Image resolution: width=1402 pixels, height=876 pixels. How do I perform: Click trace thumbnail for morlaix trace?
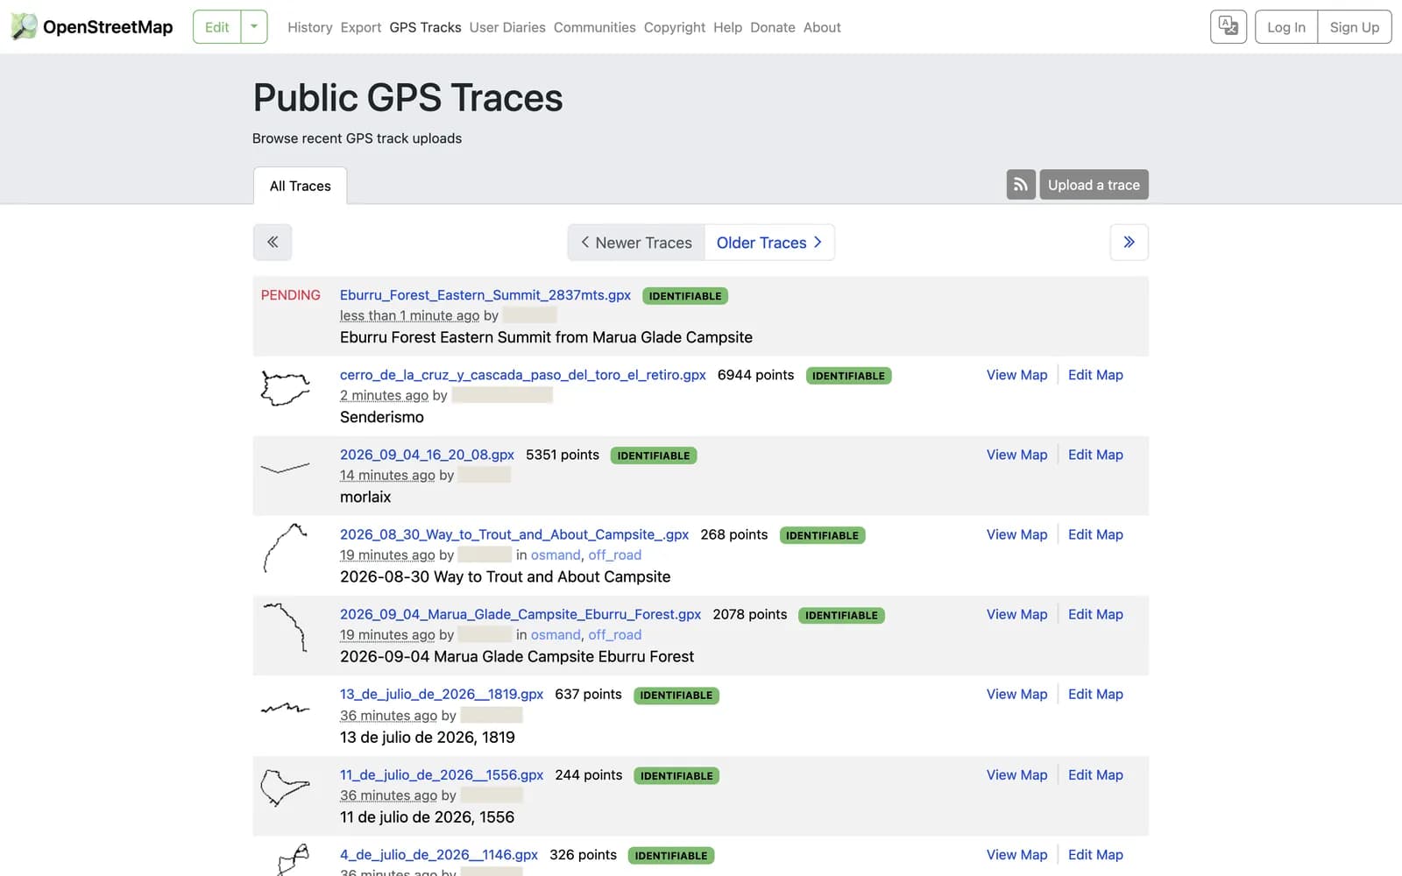pos(286,468)
